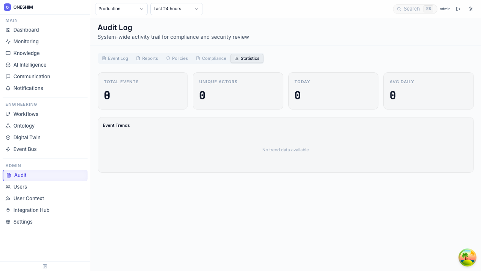Go to the Users admin page
This screenshot has height=271, width=481.
[x=20, y=187]
